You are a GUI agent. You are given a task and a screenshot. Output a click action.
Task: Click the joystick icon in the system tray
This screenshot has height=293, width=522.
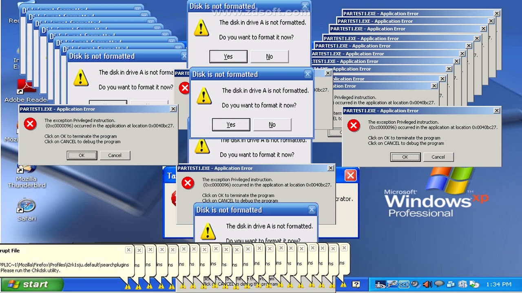click(x=380, y=284)
